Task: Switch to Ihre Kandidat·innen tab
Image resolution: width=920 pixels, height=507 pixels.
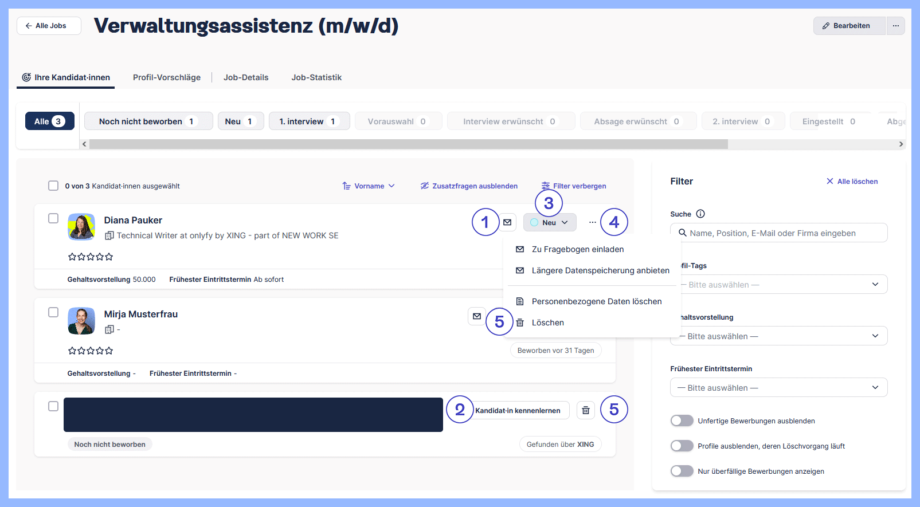Action: (x=66, y=77)
